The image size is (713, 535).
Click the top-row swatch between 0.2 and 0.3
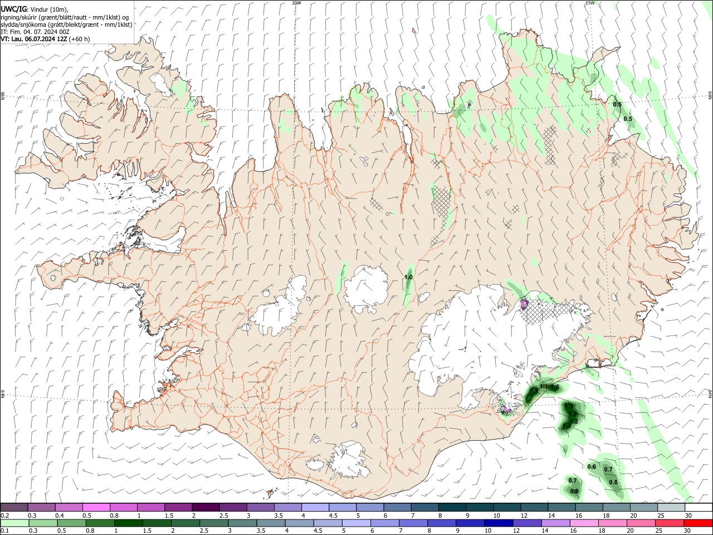(14, 507)
